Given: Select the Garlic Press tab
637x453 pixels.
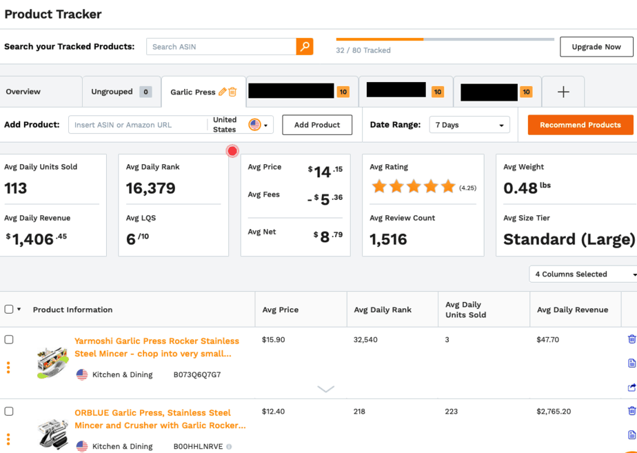Looking at the screenshot, I should coord(193,92).
